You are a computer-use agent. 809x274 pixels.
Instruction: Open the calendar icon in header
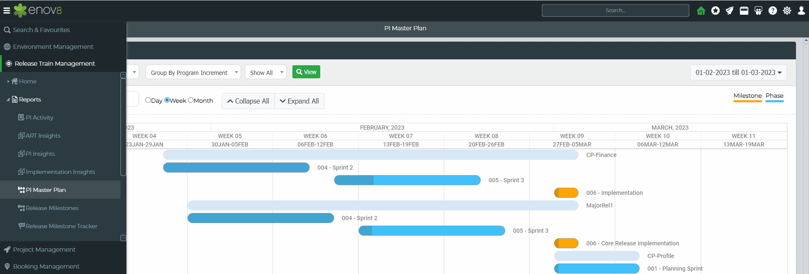[x=744, y=11]
